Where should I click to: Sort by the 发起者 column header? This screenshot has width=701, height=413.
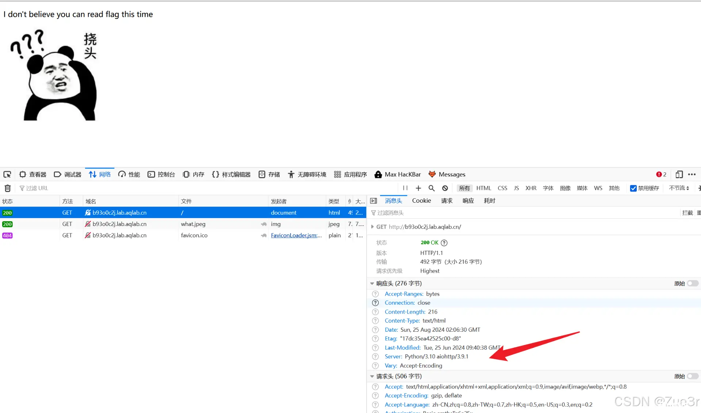pyautogui.click(x=297, y=201)
